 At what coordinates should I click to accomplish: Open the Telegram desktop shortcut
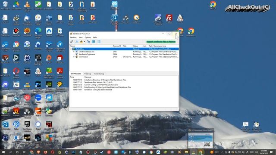point(60,46)
